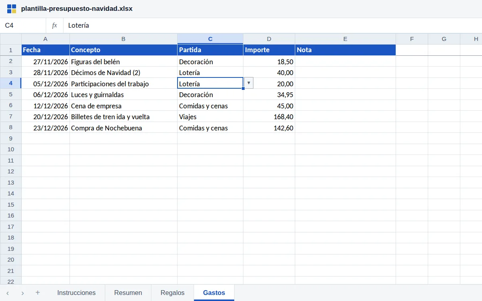Screen dimensions: 482x301
Task: Click the Importe header cell
Action: coord(269,50)
